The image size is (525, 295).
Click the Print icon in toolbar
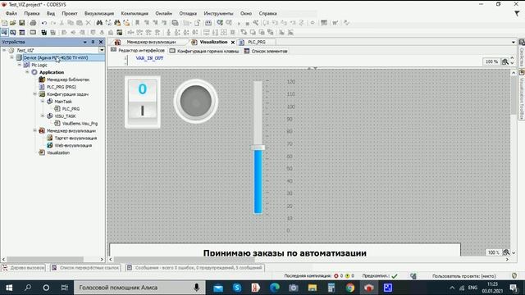[x=33, y=23]
